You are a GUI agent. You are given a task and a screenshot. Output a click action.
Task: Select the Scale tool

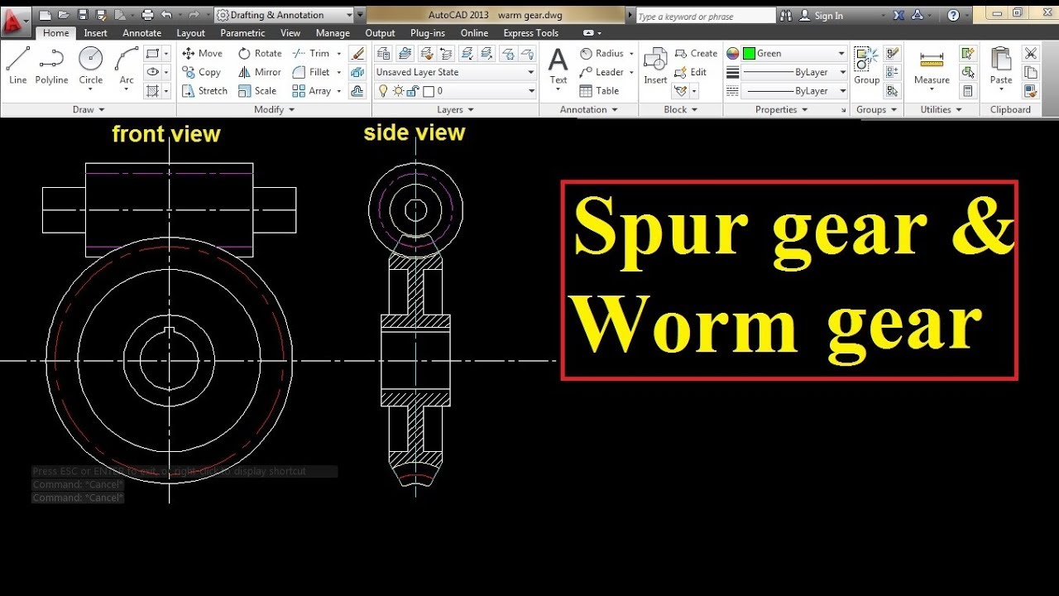257,91
